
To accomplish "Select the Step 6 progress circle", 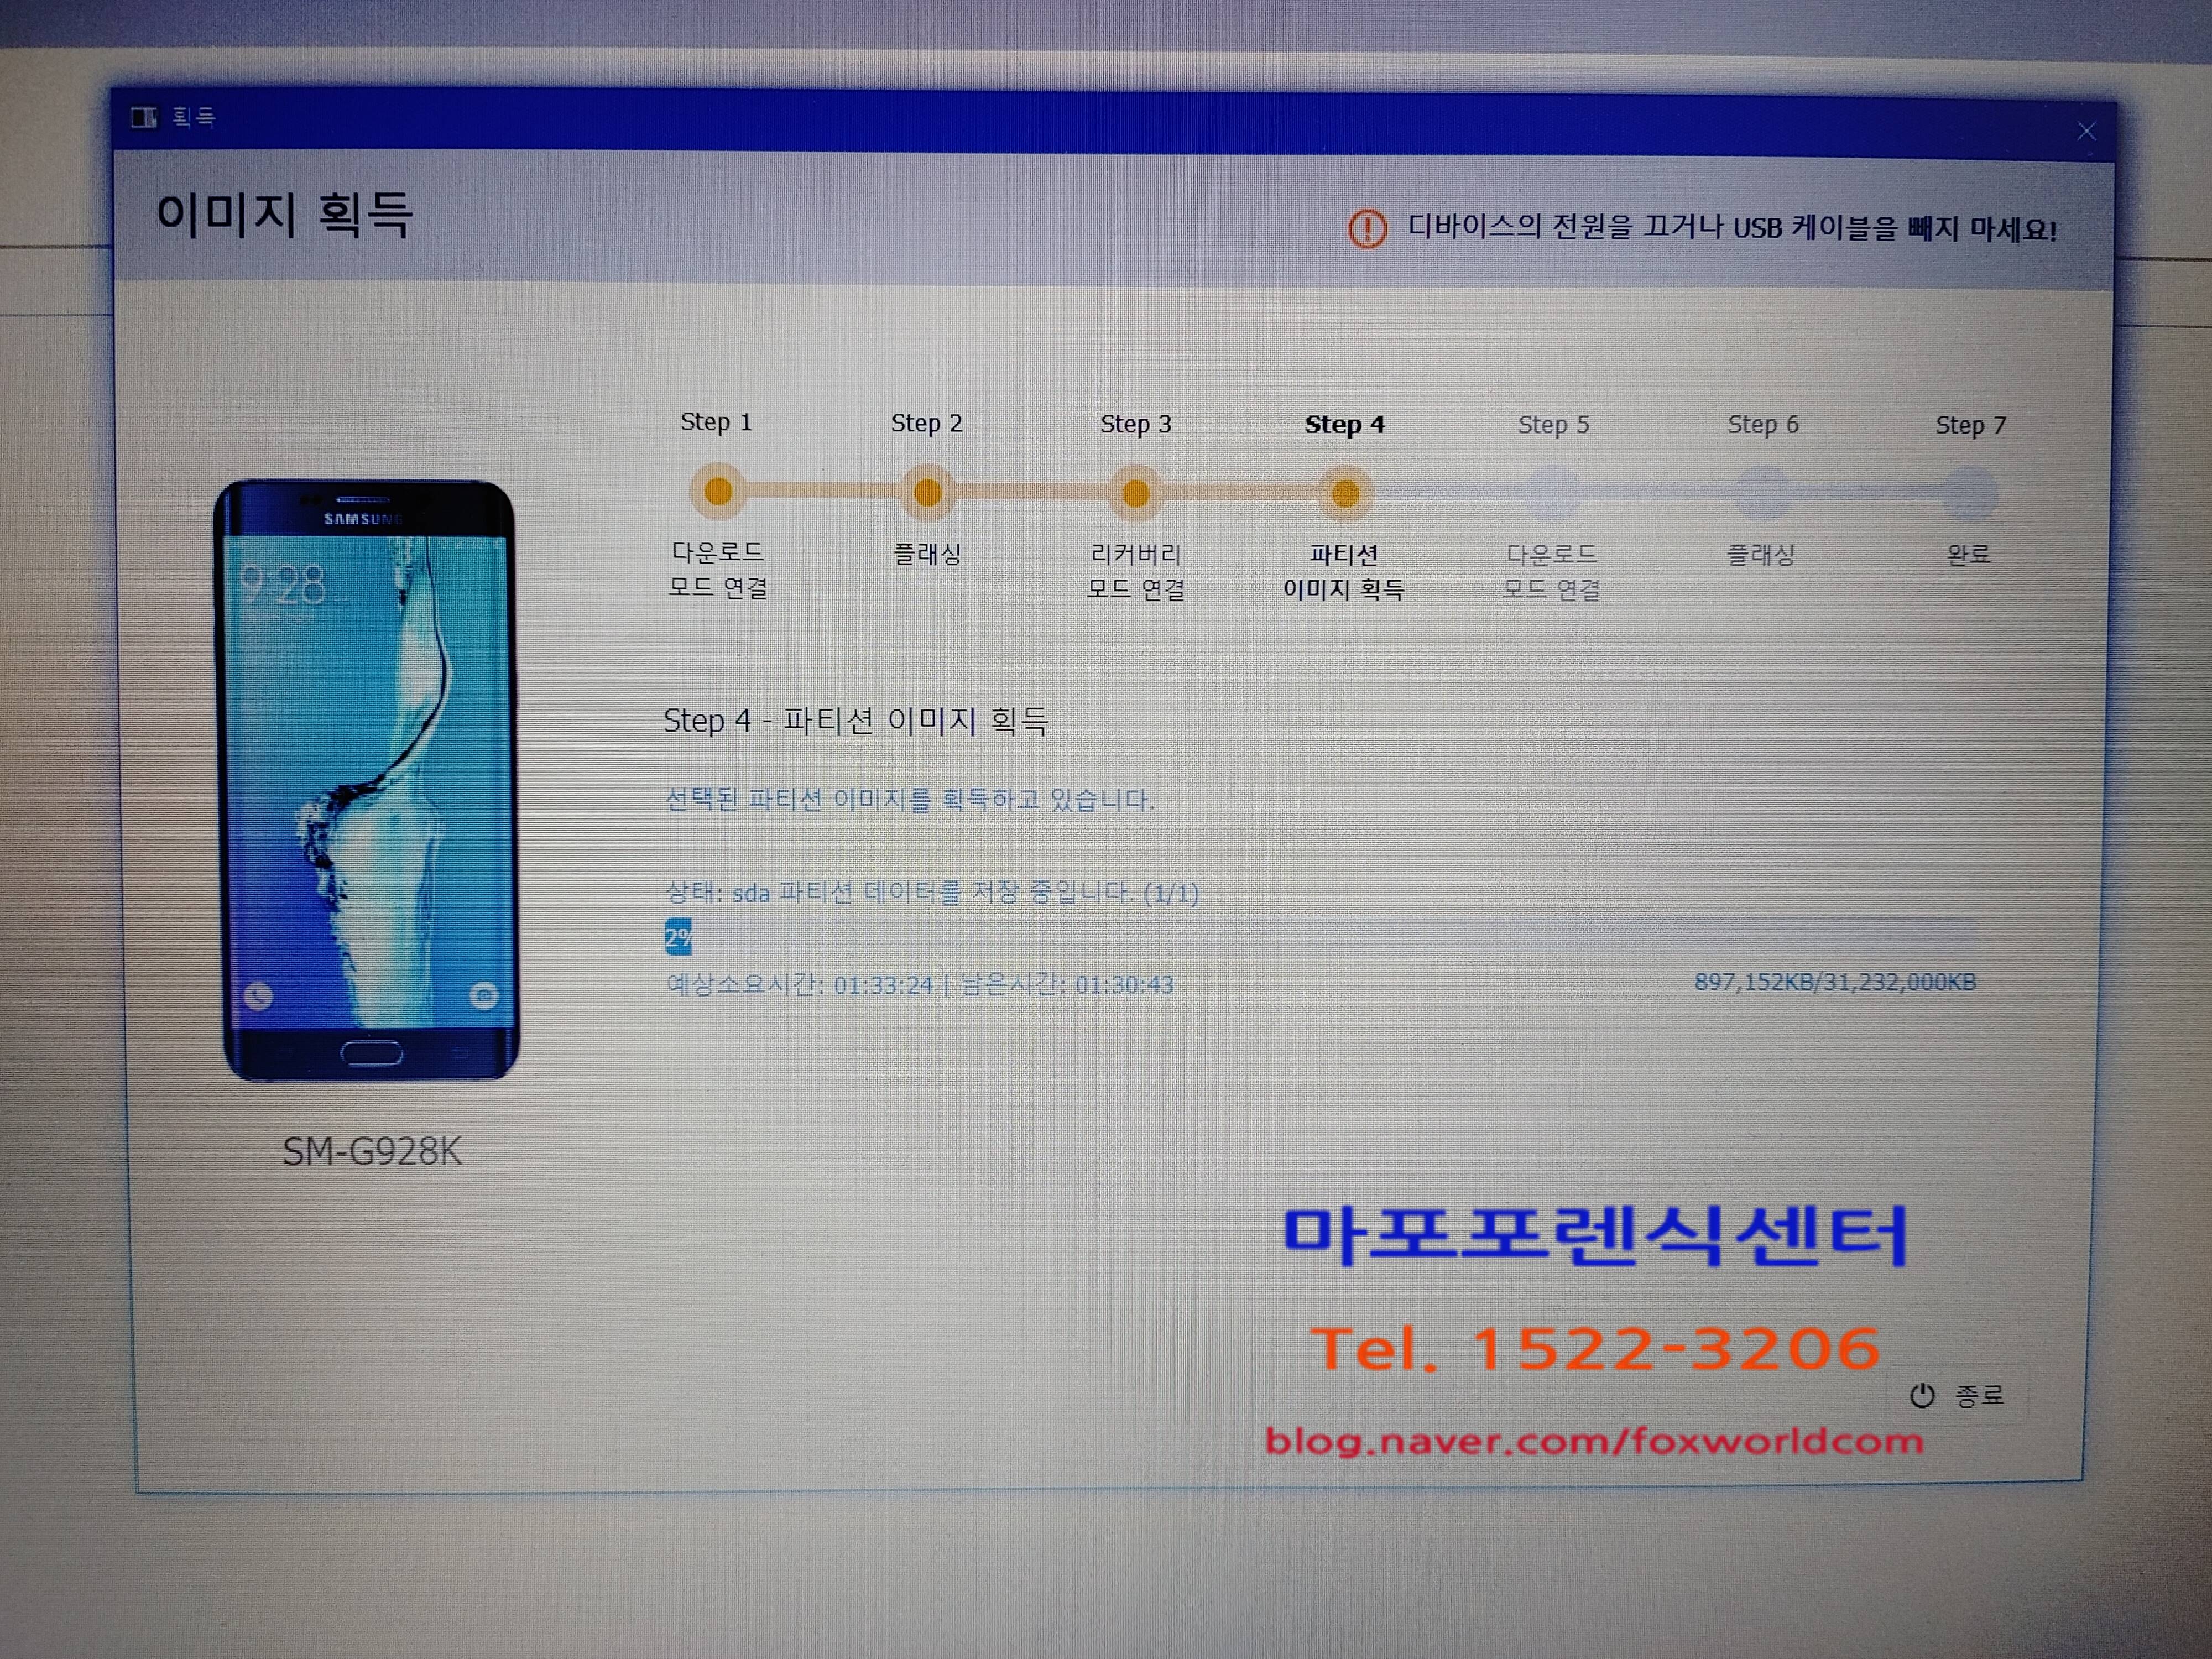I will tap(1762, 493).
